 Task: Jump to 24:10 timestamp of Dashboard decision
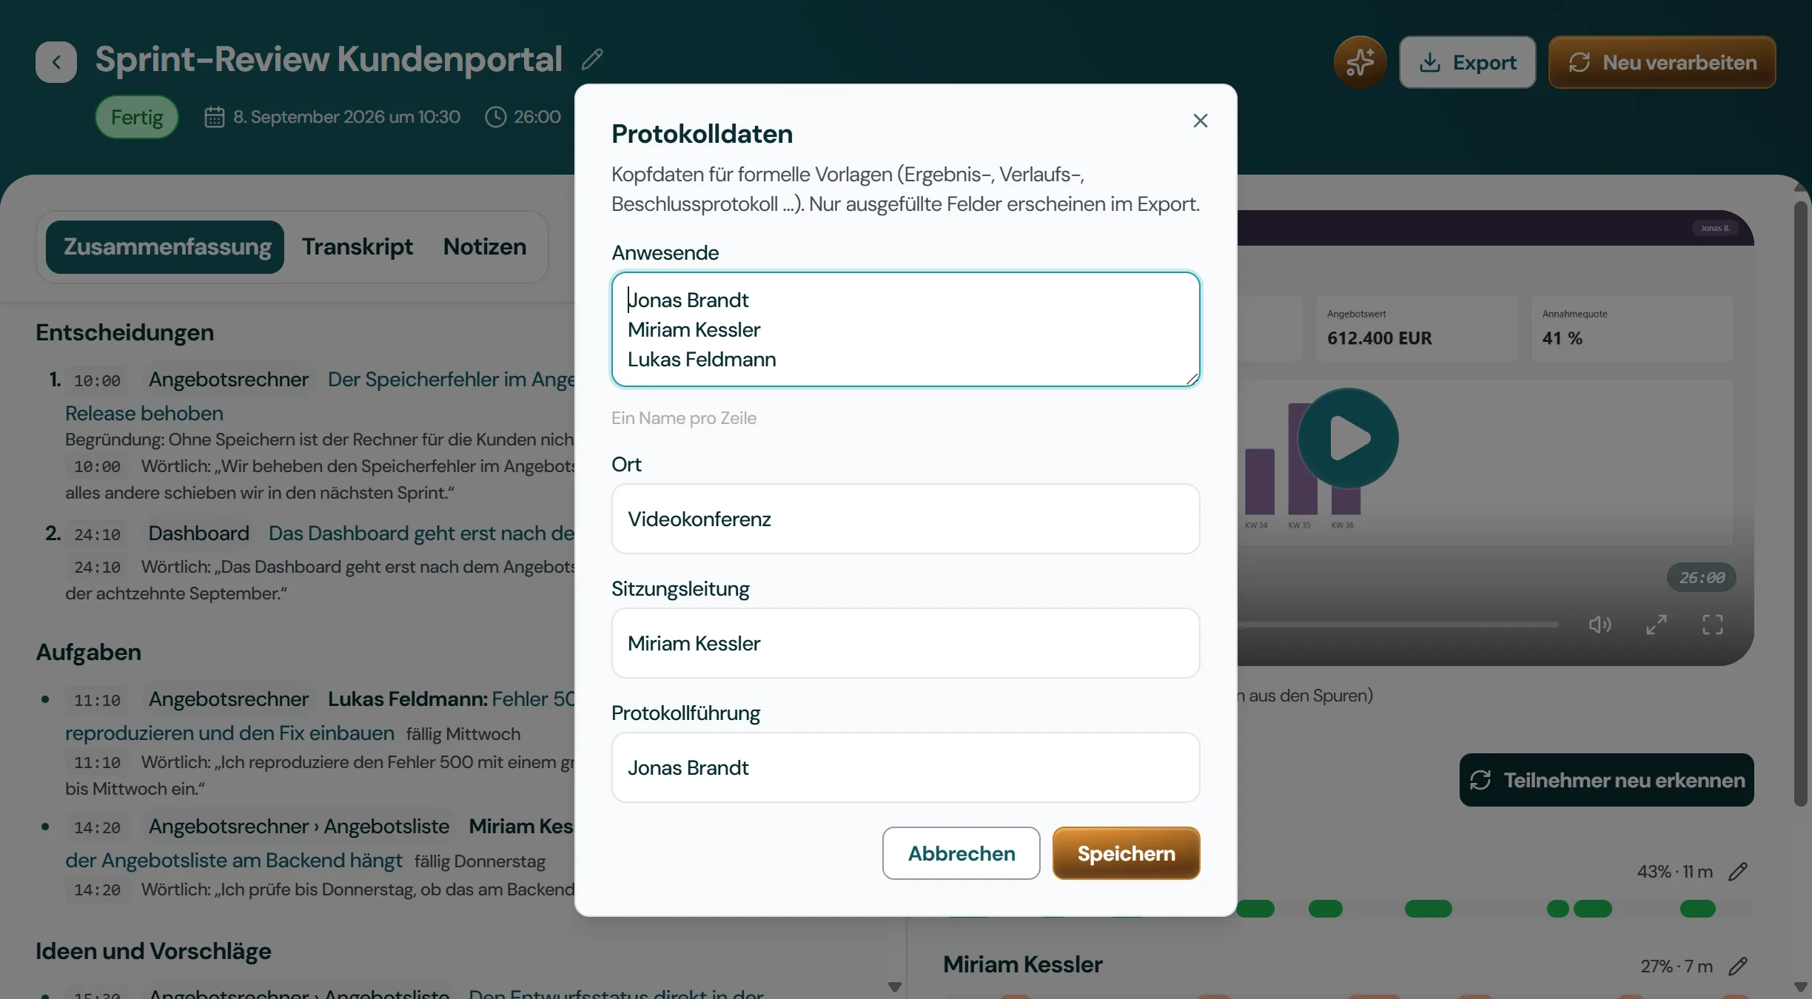pos(97,534)
